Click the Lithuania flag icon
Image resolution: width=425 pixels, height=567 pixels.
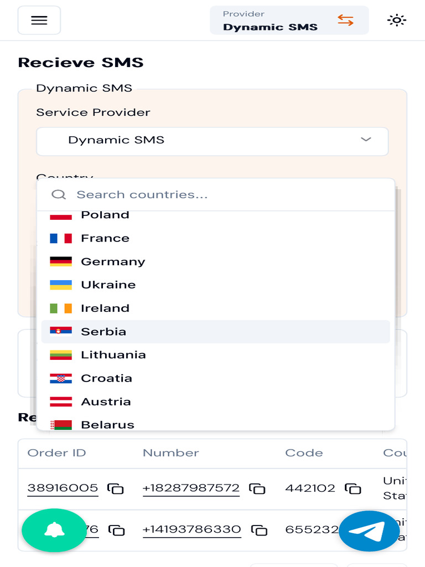61,355
